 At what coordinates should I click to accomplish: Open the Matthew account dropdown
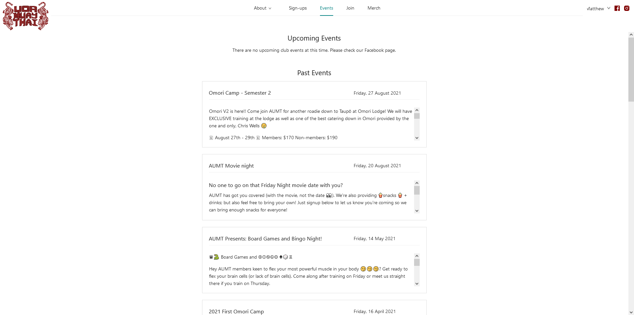598,9
